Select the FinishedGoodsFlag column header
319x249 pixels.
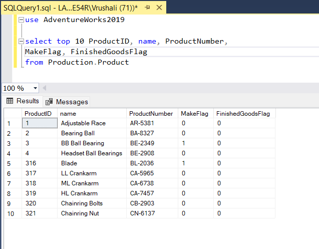click(x=243, y=114)
